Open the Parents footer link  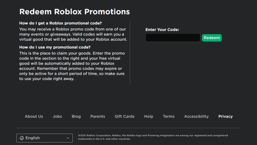coord(98,116)
